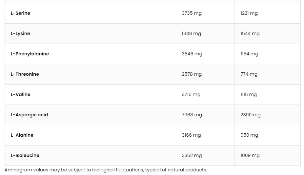Click the L-Isoleucine row label

pyautogui.click(x=25, y=155)
